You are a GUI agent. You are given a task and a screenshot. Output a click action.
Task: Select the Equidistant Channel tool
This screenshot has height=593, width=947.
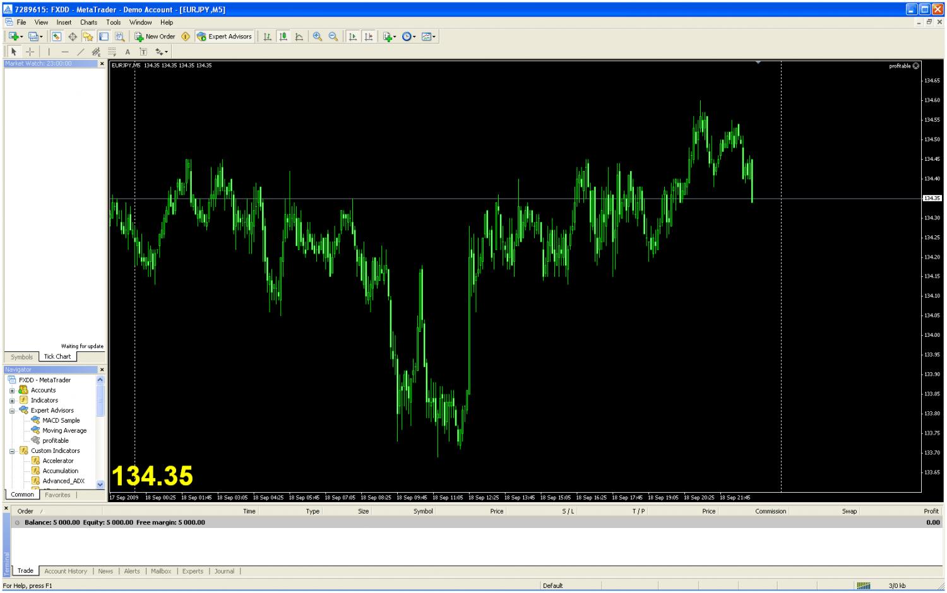96,52
